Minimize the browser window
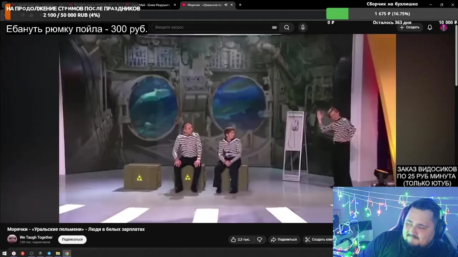The image size is (458, 257). tap(431, 5)
